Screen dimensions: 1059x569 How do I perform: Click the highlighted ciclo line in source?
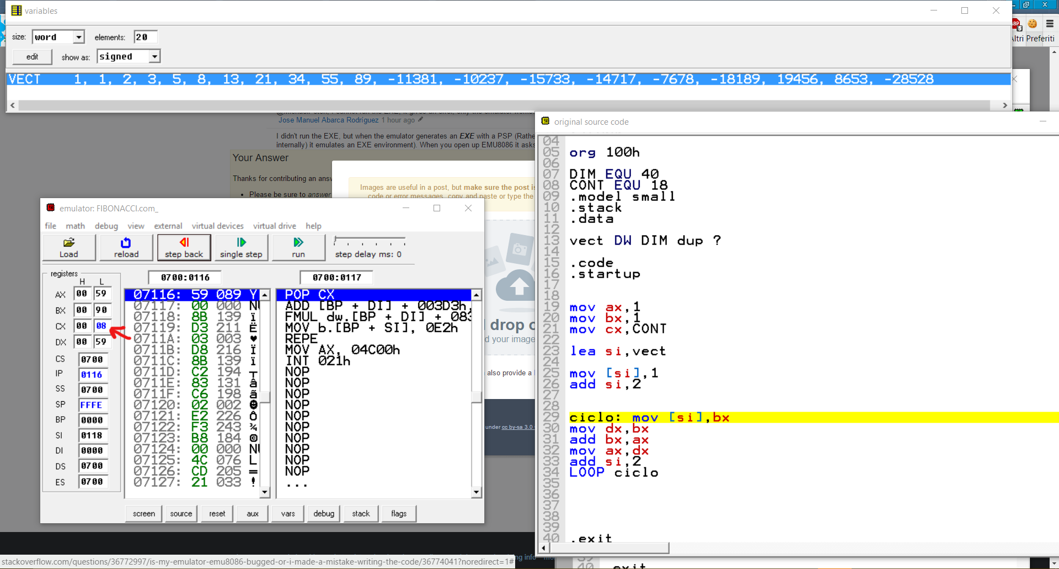(x=814, y=417)
